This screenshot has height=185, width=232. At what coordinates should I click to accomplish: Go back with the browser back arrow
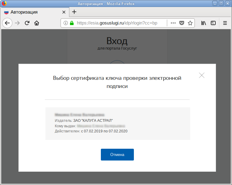[7, 23]
